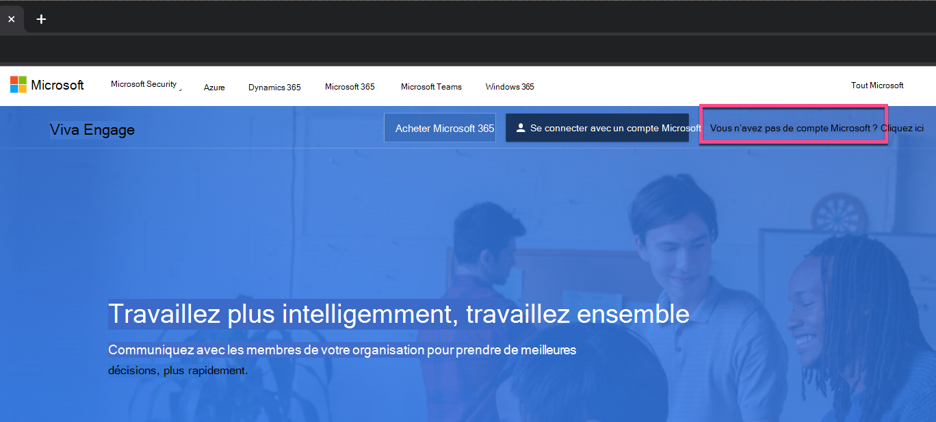
Task: Click the 'Travaillez plus intelligemment' headline
Action: click(x=399, y=314)
